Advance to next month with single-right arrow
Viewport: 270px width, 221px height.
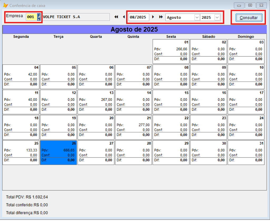click(x=153, y=17)
